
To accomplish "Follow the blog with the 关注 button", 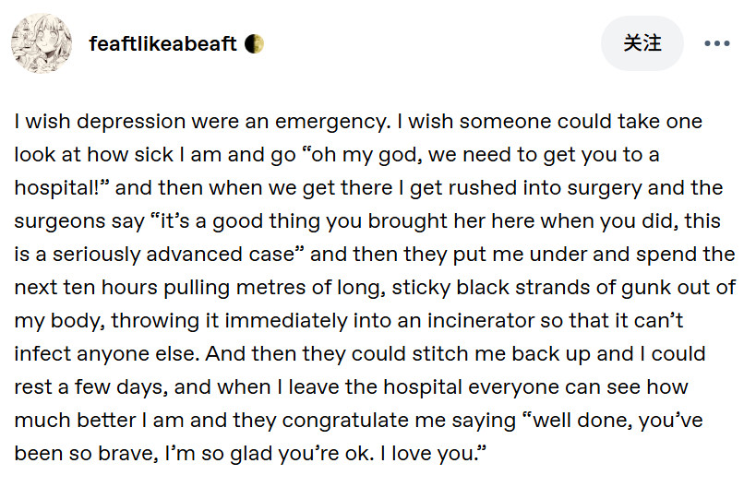I will coord(642,43).
